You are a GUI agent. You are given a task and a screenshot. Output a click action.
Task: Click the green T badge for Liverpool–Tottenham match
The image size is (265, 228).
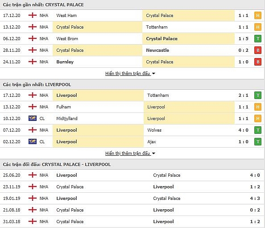(258, 95)
